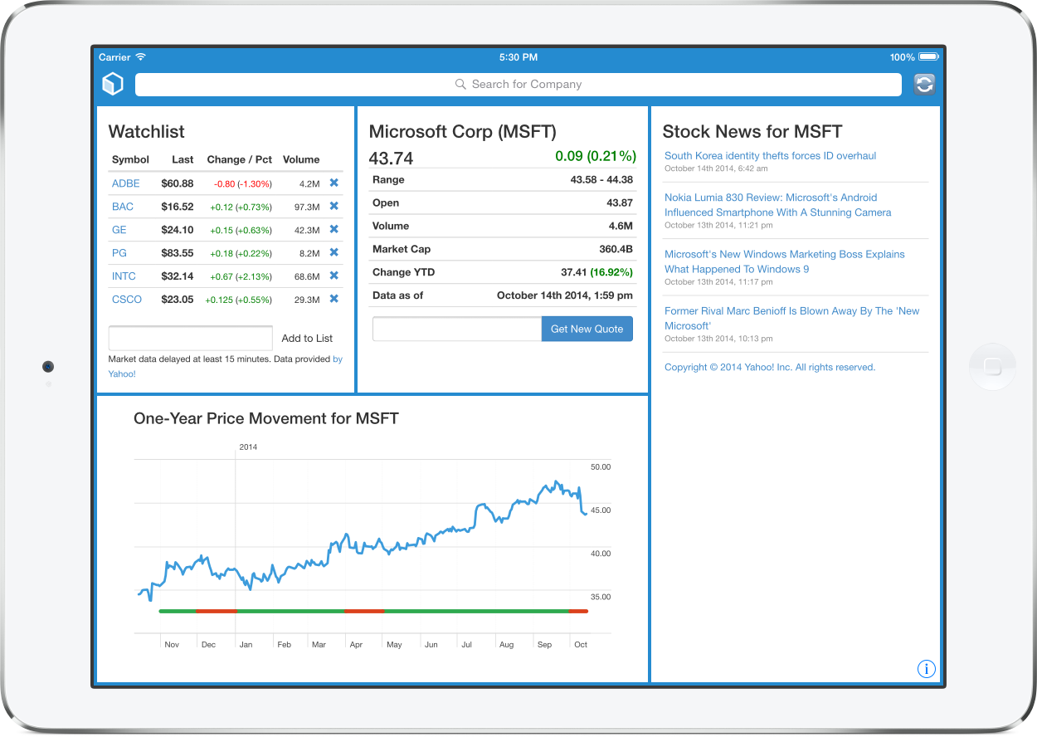Remove ADBE from the watchlist
The width and height of the screenshot is (1037, 737).
pyautogui.click(x=333, y=183)
